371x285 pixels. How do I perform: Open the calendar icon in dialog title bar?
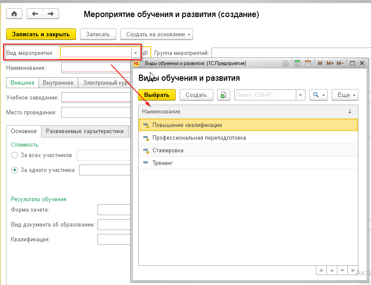pos(308,63)
